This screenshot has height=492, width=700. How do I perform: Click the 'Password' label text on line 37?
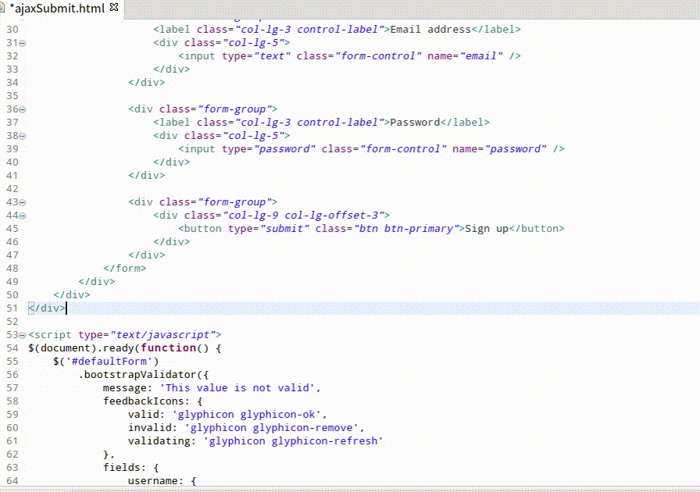[415, 123]
